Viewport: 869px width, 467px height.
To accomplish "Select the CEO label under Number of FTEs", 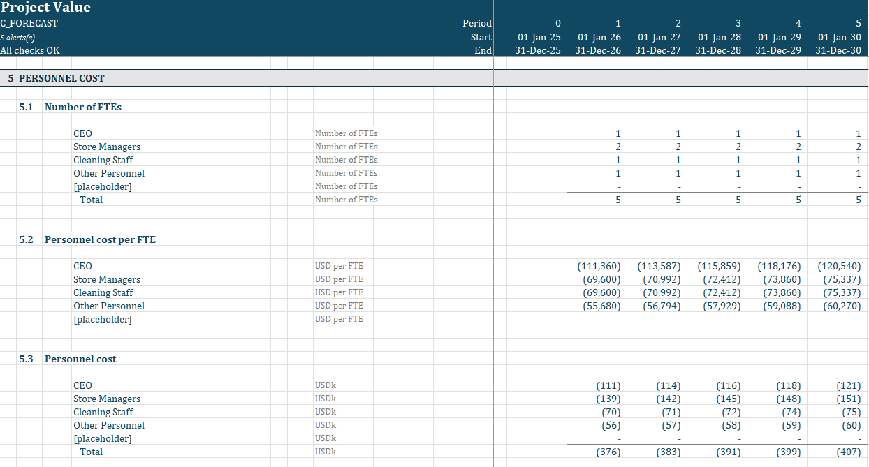I will tap(82, 133).
